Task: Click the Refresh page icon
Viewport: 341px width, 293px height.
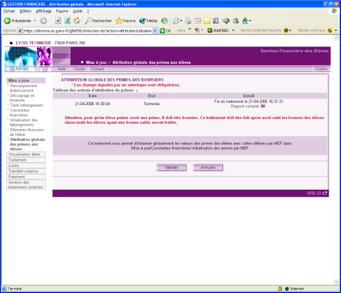Action: [x=68, y=21]
